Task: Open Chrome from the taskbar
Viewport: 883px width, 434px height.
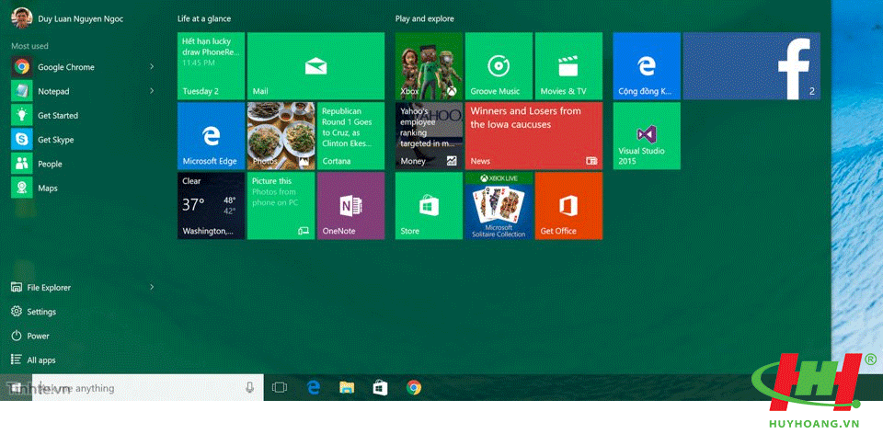Action: 414,387
